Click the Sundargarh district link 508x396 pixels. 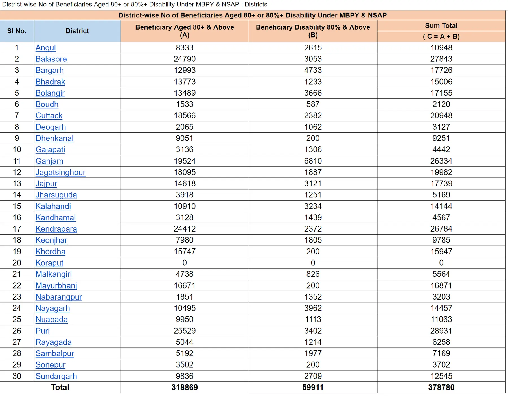(x=56, y=376)
